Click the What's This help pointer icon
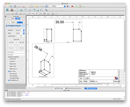The image size is (130, 107). tap(68, 6)
